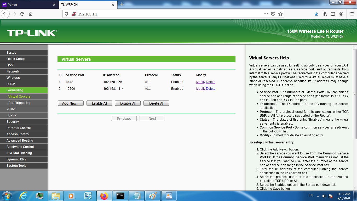
Task: Open a new browser tab
Action: pos(122,4)
